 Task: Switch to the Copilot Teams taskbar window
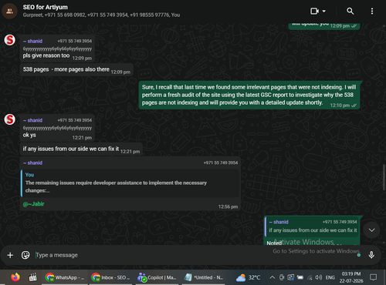157,277
